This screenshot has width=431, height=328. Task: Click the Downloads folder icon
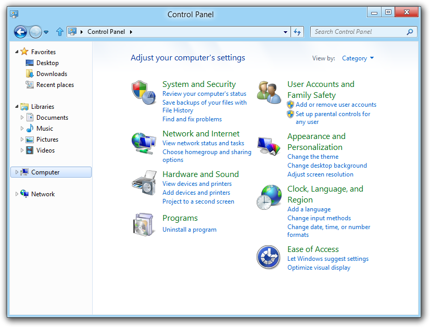click(x=30, y=73)
